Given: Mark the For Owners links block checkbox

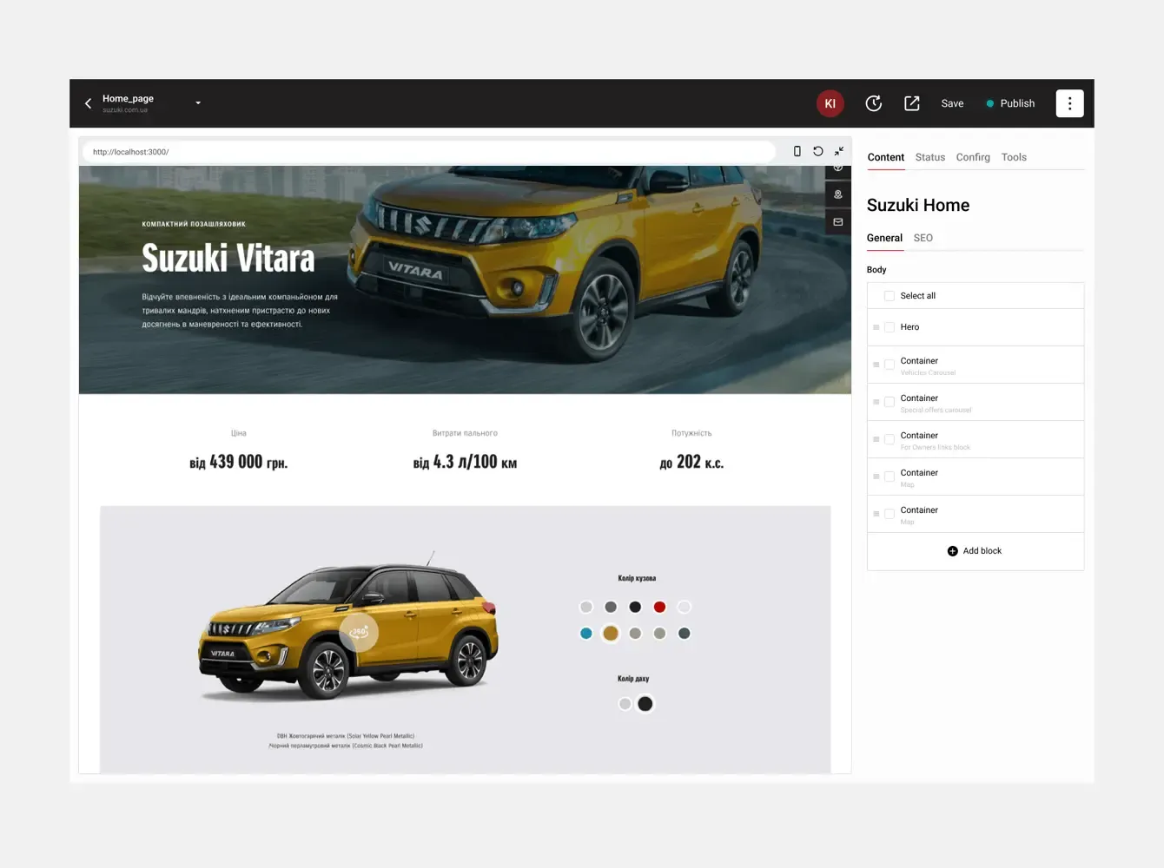Looking at the screenshot, I should point(890,439).
